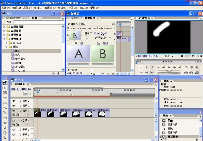Select the Rate Stretch tool

pos(5,108)
